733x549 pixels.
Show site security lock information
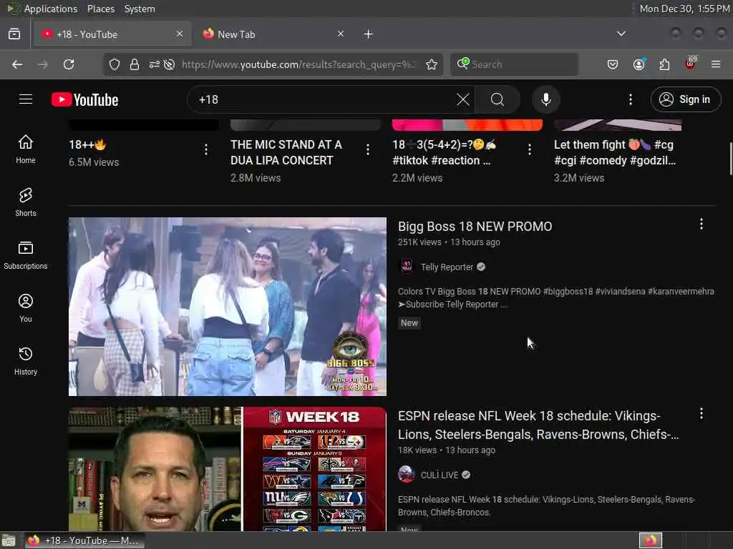135,64
